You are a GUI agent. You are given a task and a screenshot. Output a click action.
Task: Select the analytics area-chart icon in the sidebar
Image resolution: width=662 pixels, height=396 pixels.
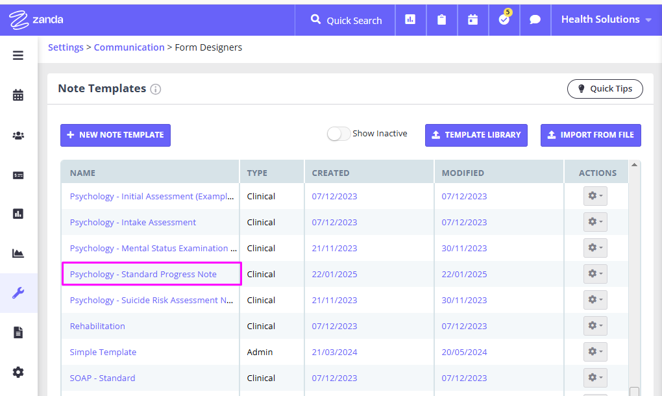[x=18, y=253]
